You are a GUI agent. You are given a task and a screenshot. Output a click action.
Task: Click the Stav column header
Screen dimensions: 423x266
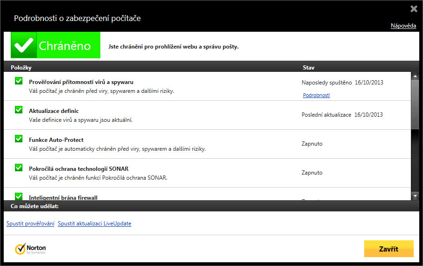pyautogui.click(x=308, y=68)
